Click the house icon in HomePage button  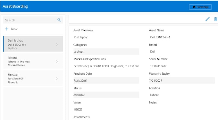coord(194,7)
